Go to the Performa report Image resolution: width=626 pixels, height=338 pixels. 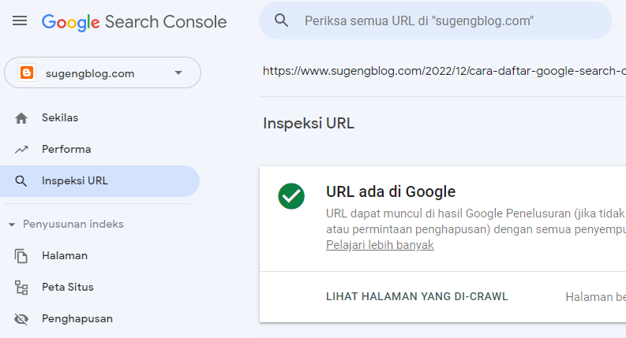click(66, 150)
